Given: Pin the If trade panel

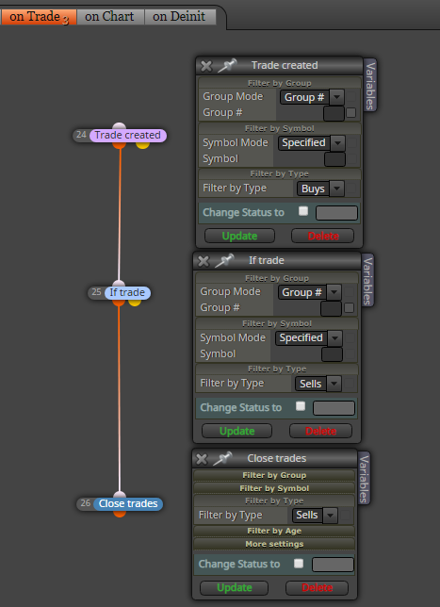Looking at the screenshot, I should [x=224, y=260].
